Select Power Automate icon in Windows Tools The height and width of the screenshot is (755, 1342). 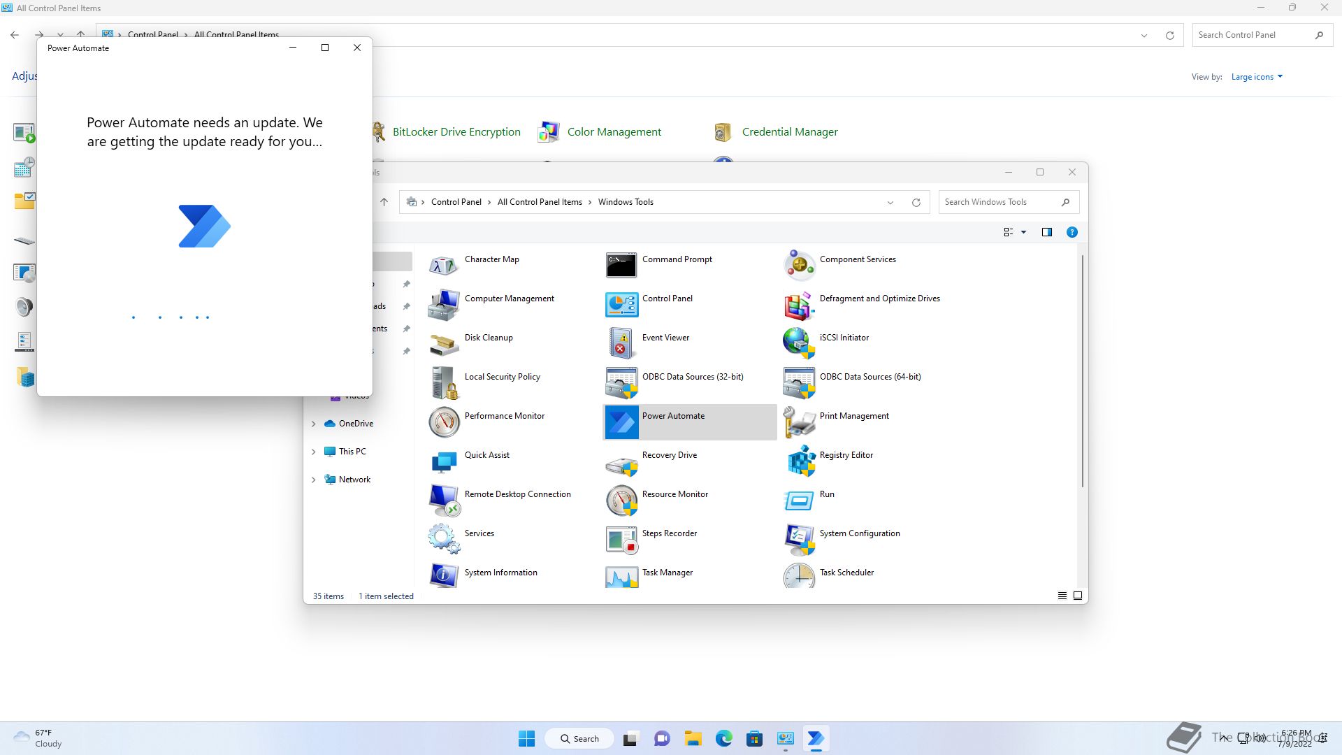[621, 422]
